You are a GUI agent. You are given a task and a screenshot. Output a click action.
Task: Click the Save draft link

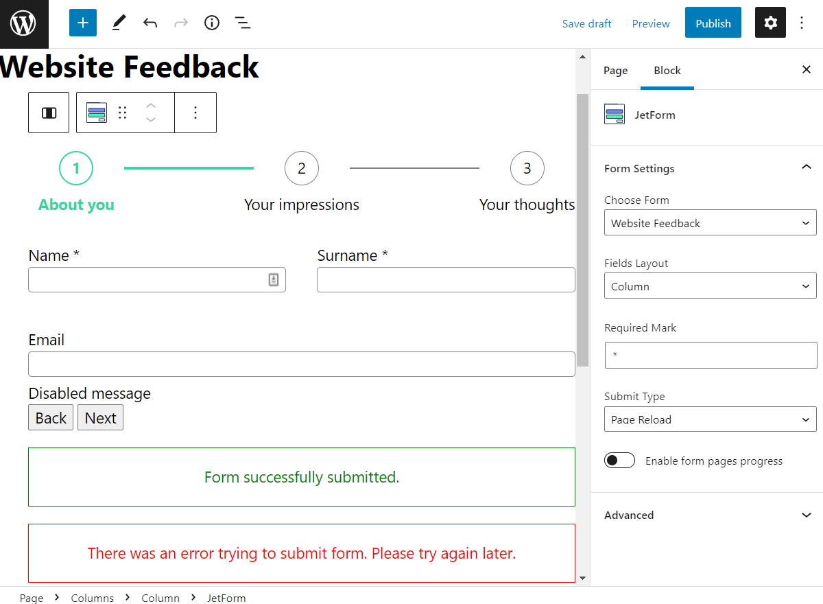click(x=586, y=23)
